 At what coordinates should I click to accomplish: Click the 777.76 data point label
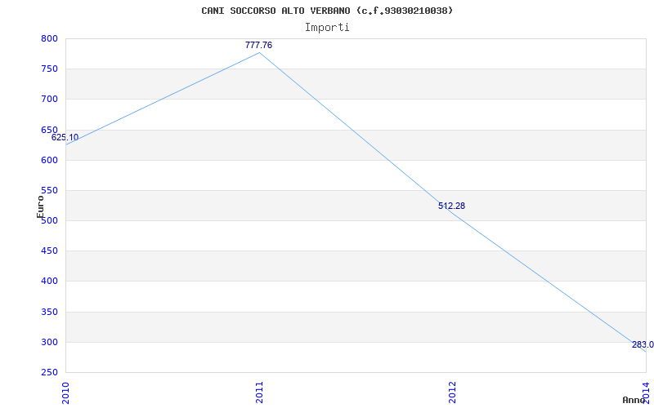[258, 45]
